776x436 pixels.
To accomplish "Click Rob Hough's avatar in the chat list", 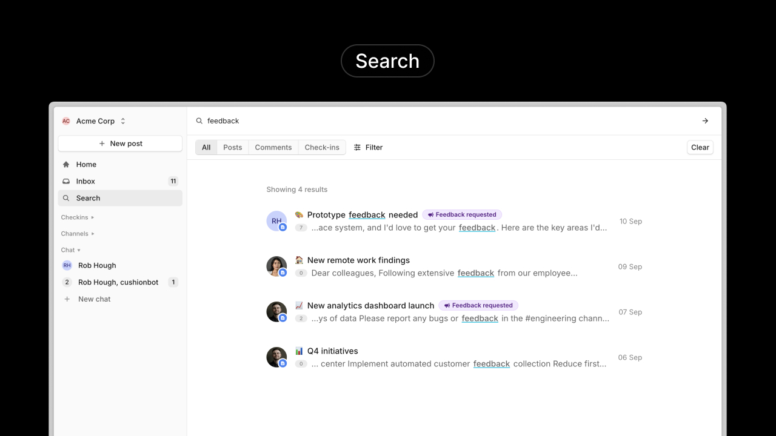I will click(67, 265).
